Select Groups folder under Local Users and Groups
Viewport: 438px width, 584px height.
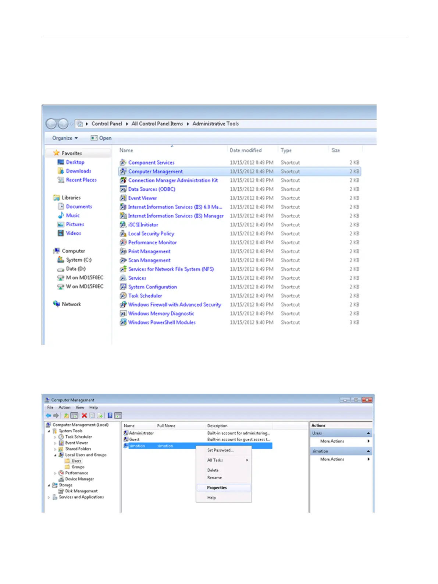pos(78,467)
